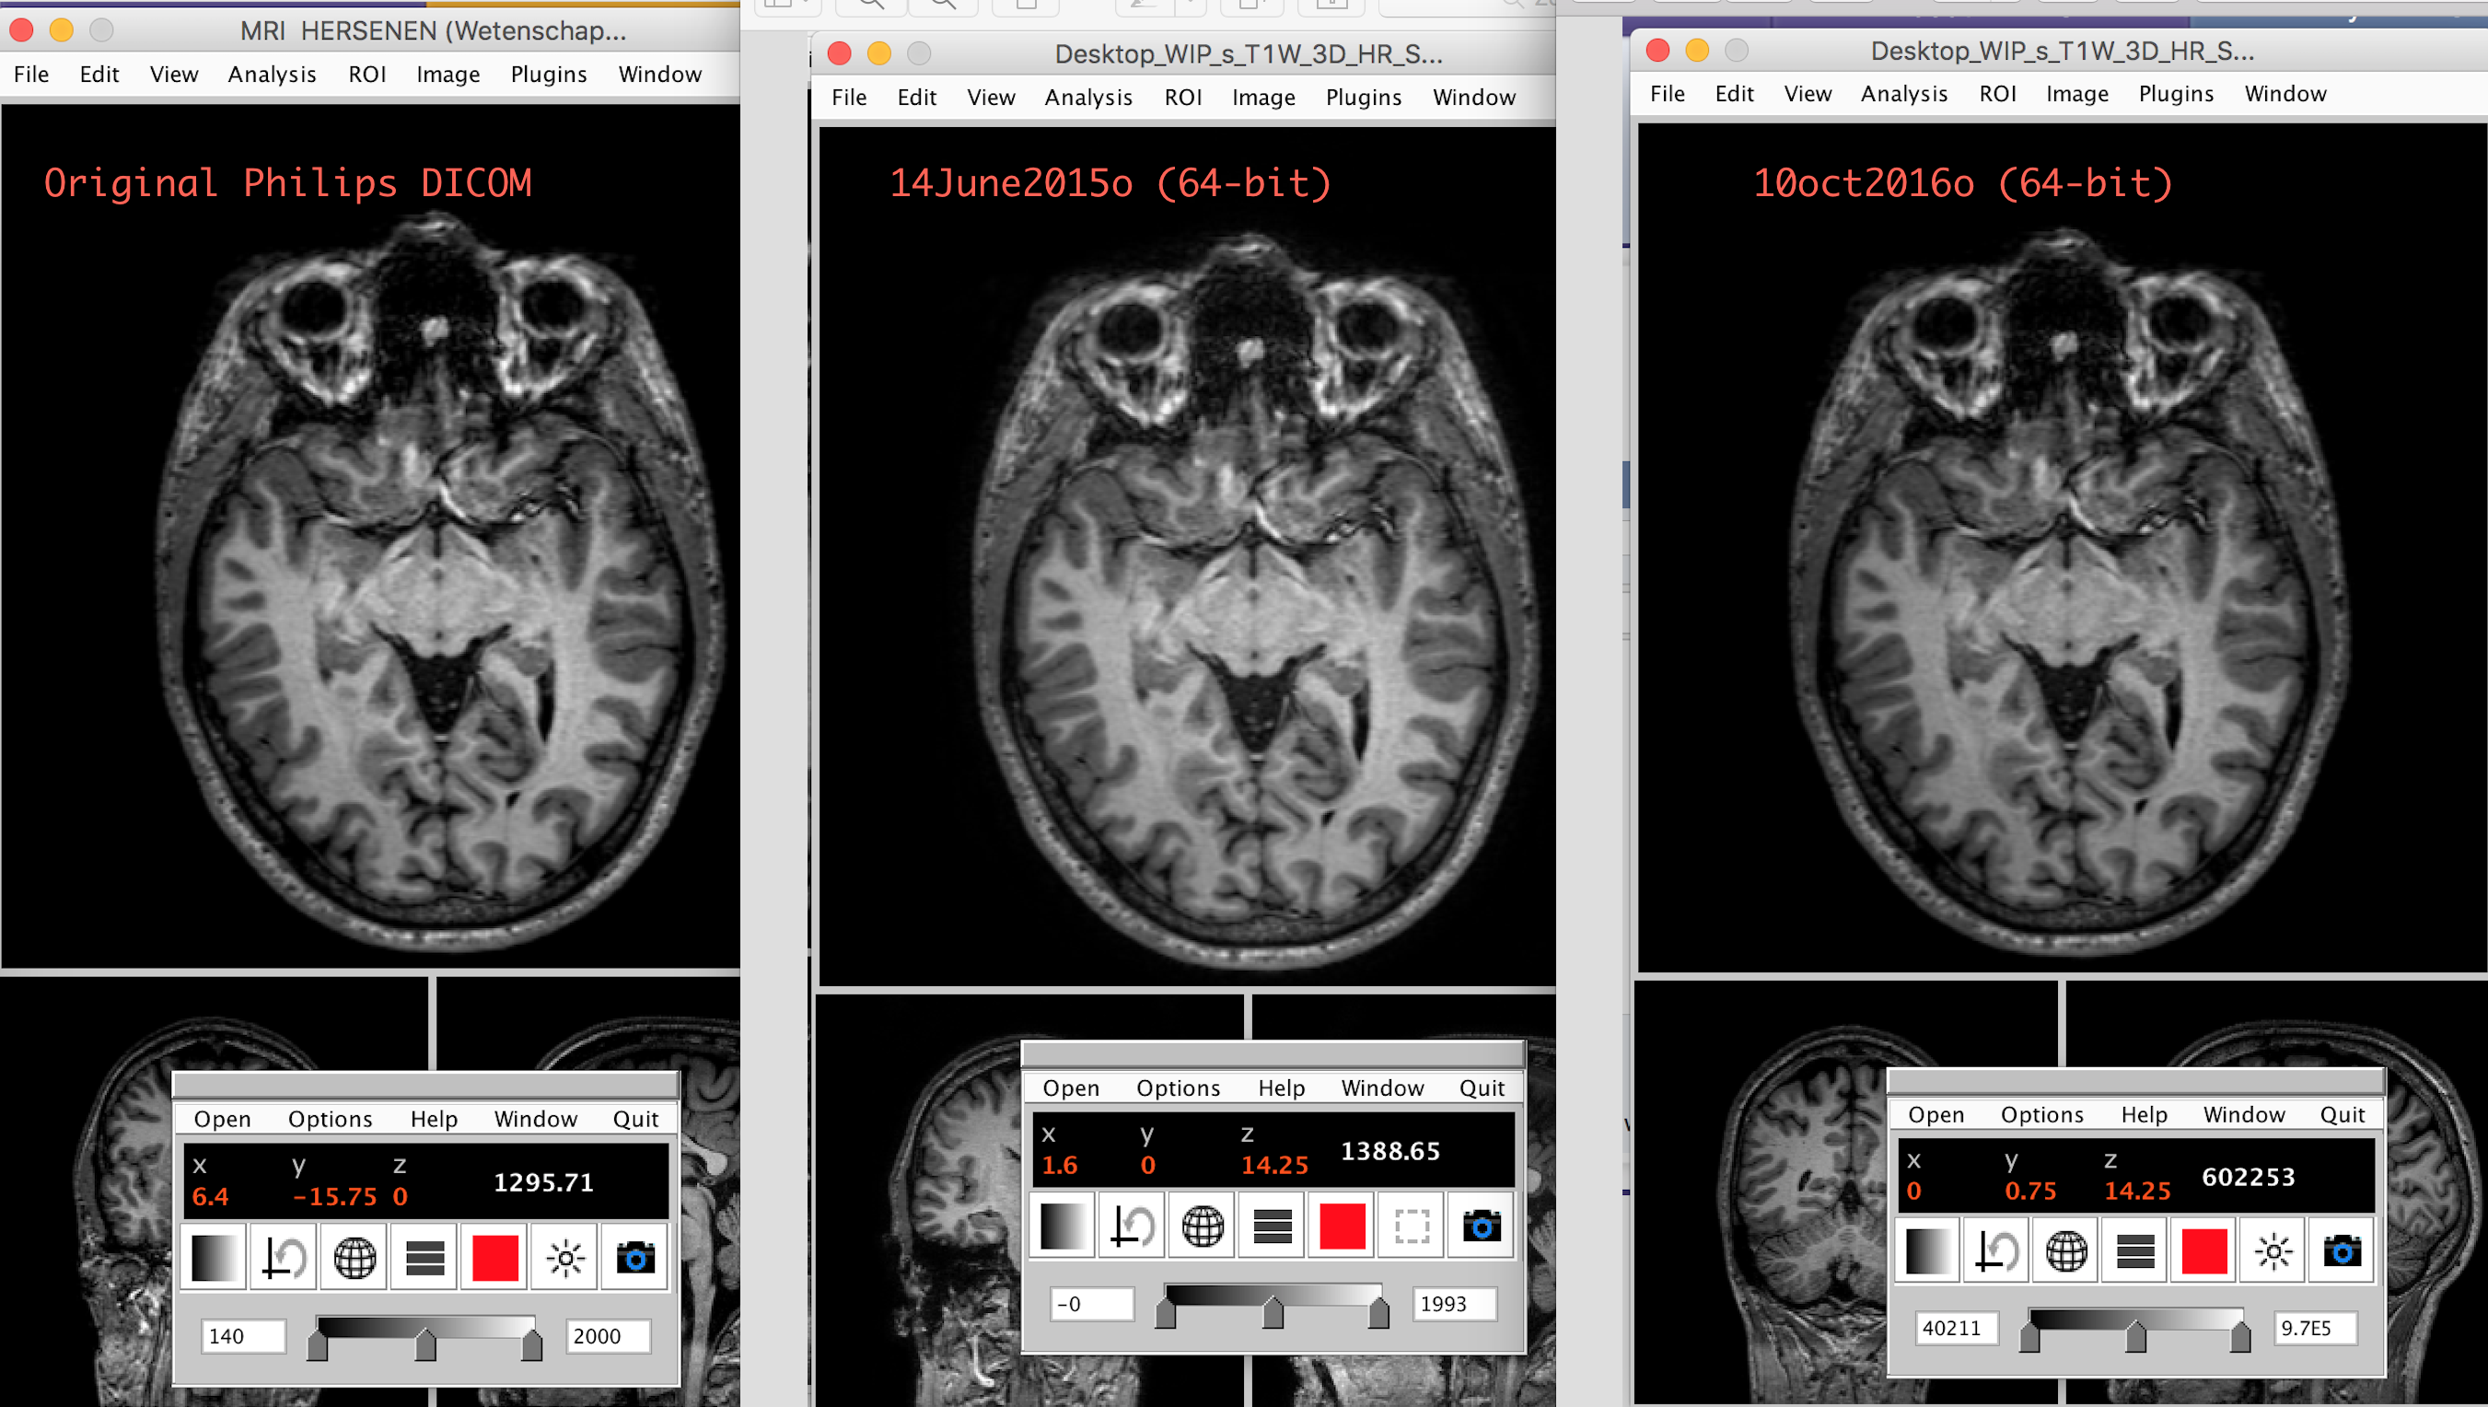
Task: Click the camera snapshot icon in middle toolbar
Action: tap(1481, 1226)
